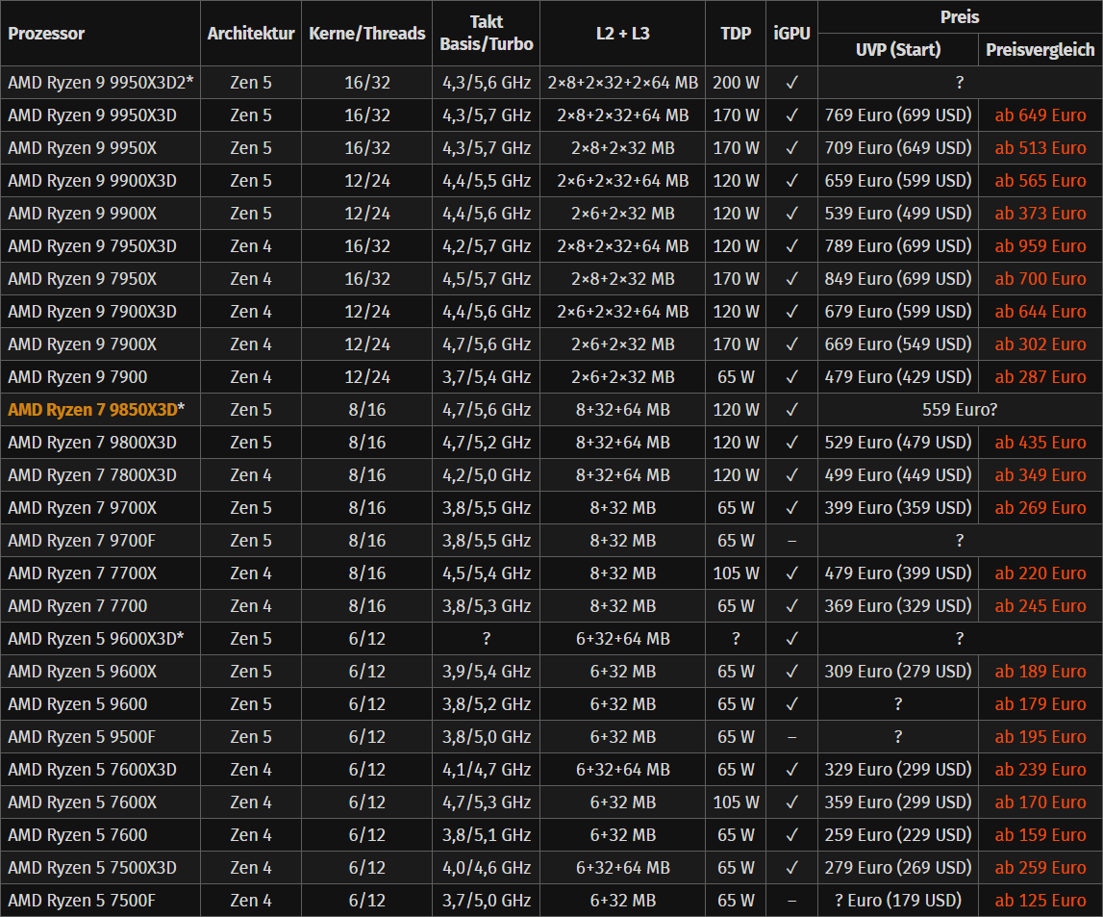The width and height of the screenshot is (1103, 917).
Task: Follow the 'ab 565 Euro' price comparison link
Action: click(1040, 181)
